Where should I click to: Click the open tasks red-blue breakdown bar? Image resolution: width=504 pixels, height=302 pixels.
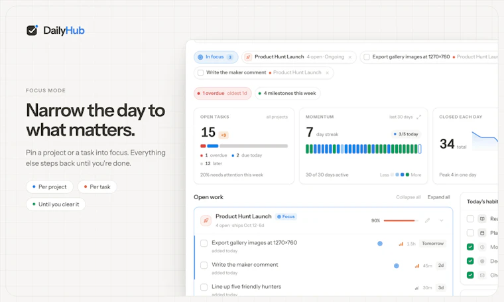click(244, 146)
